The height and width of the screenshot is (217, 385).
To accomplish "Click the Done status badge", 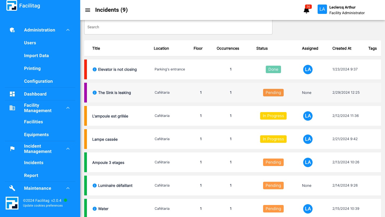I will (273, 69).
